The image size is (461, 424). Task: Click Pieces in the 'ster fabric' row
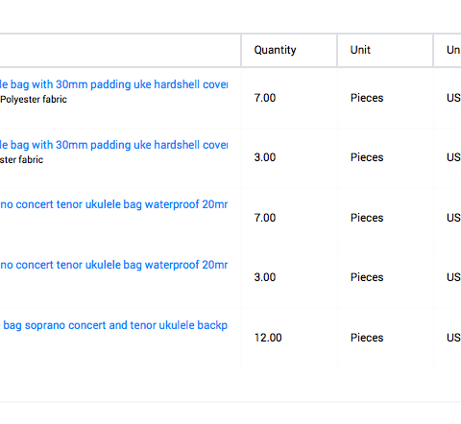tap(367, 157)
